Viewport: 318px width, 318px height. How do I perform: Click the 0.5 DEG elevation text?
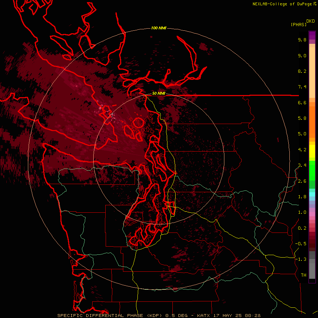click(x=176, y=316)
